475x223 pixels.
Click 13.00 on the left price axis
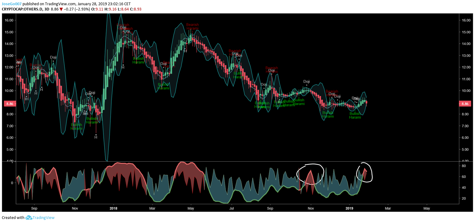coord(9,56)
